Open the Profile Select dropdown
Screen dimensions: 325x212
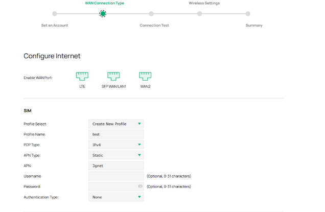click(x=116, y=124)
